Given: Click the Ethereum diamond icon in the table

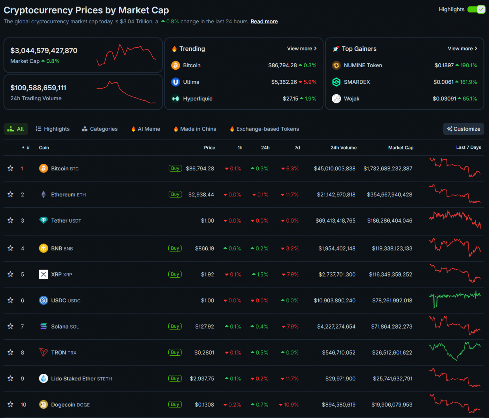Looking at the screenshot, I should 44,194.
